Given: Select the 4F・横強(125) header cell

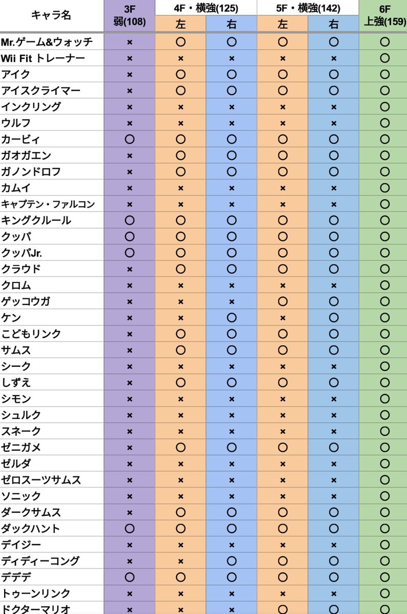Looking at the screenshot, I should click(x=206, y=8).
